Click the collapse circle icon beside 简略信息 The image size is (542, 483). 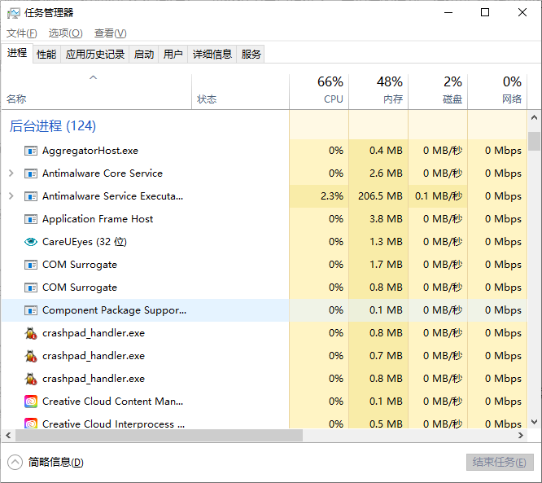[15, 463]
